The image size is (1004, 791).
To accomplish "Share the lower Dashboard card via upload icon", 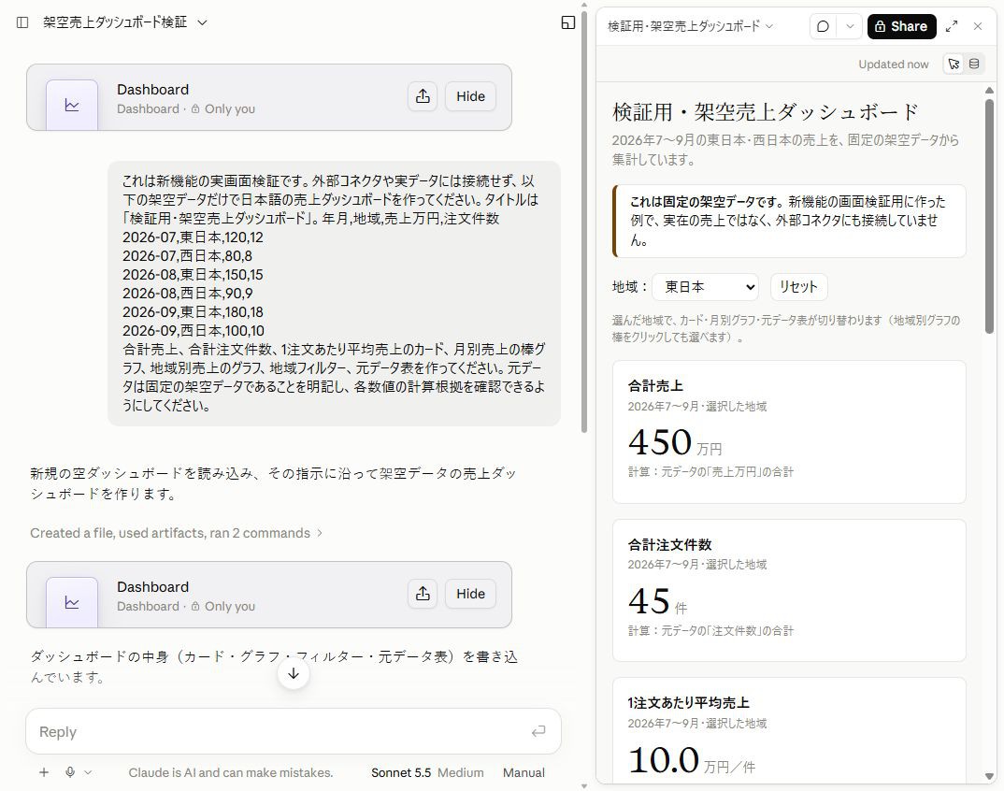I will [x=423, y=594].
